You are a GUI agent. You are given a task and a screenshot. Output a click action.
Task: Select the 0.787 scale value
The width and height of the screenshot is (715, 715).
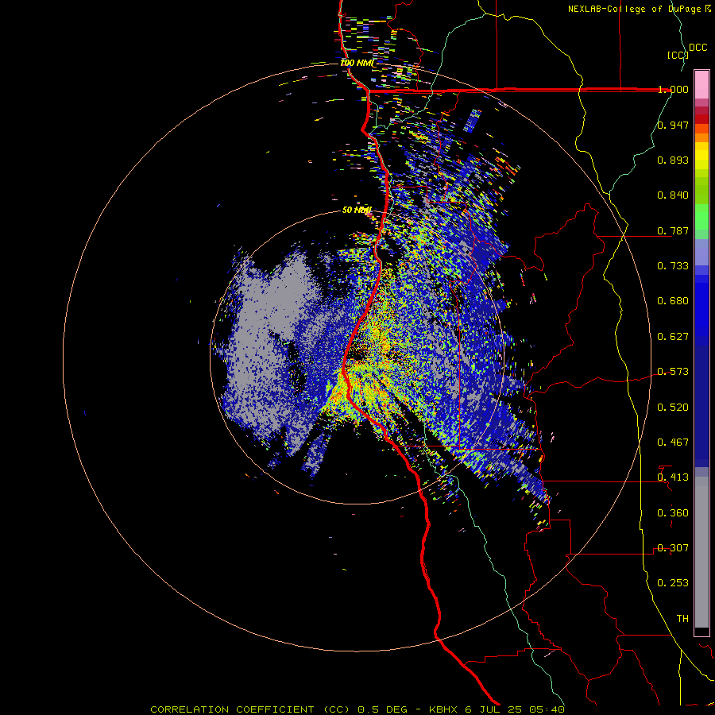(673, 230)
